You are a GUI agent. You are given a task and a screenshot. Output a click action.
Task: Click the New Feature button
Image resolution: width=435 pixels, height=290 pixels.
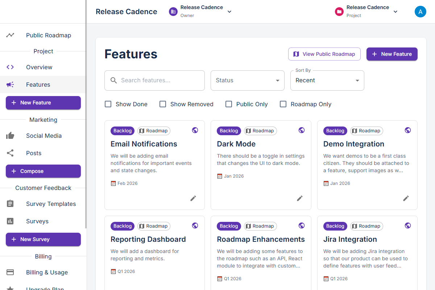pos(392,54)
